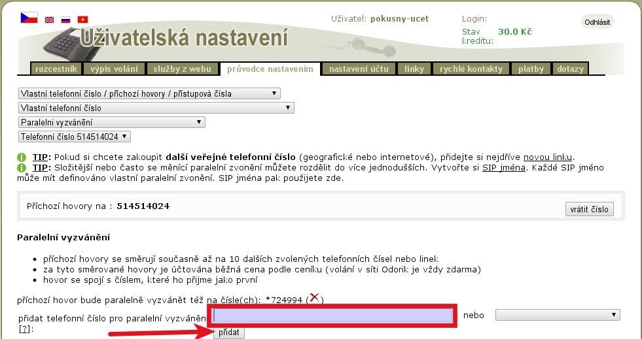Focus the parallel ringing phone number field

tap(331, 315)
